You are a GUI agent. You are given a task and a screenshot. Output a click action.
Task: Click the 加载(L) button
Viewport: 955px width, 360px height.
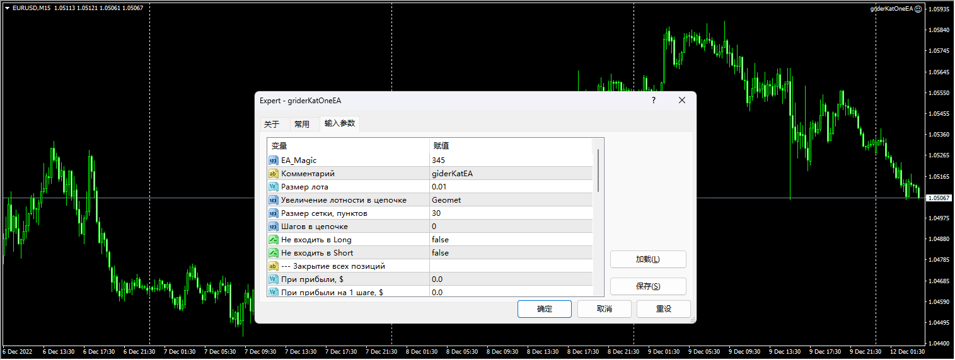[647, 259]
